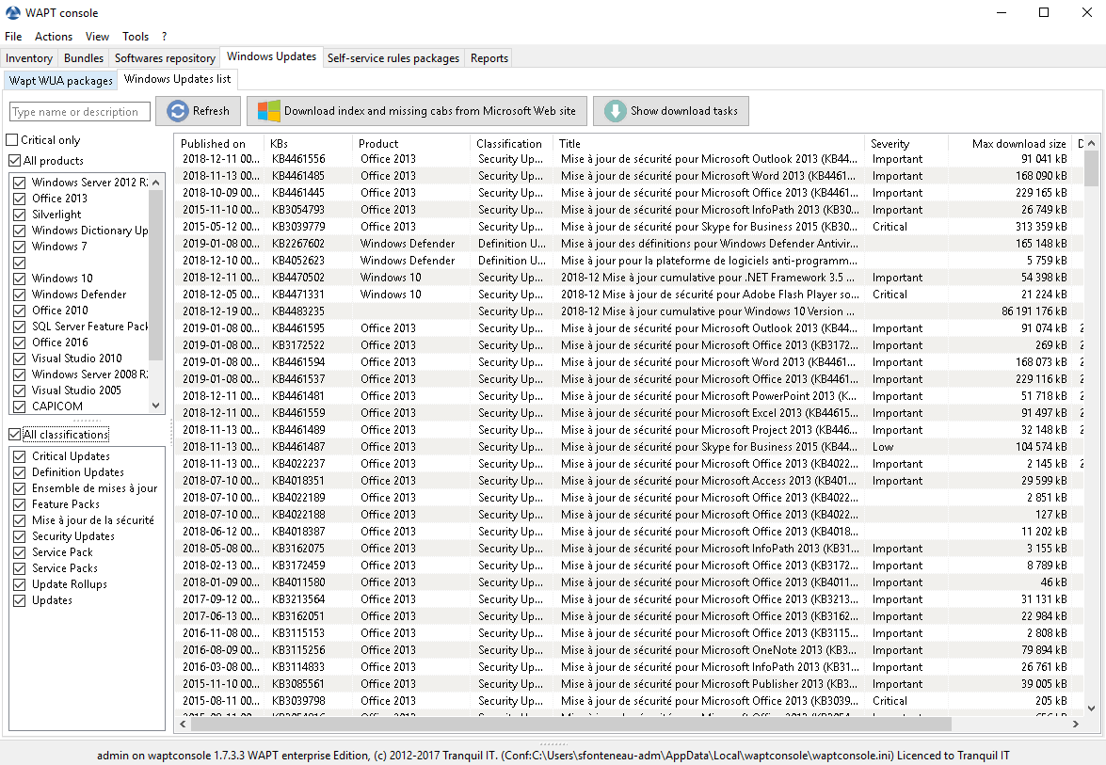This screenshot has height=765, width=1106.
Task: Toggle the CAPICOM product checkbox
Action: pyautogui.click(x=19, y=406)
